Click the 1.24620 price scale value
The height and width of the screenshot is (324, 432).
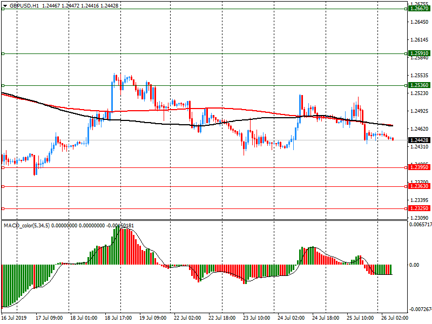[x=420, y=129]
